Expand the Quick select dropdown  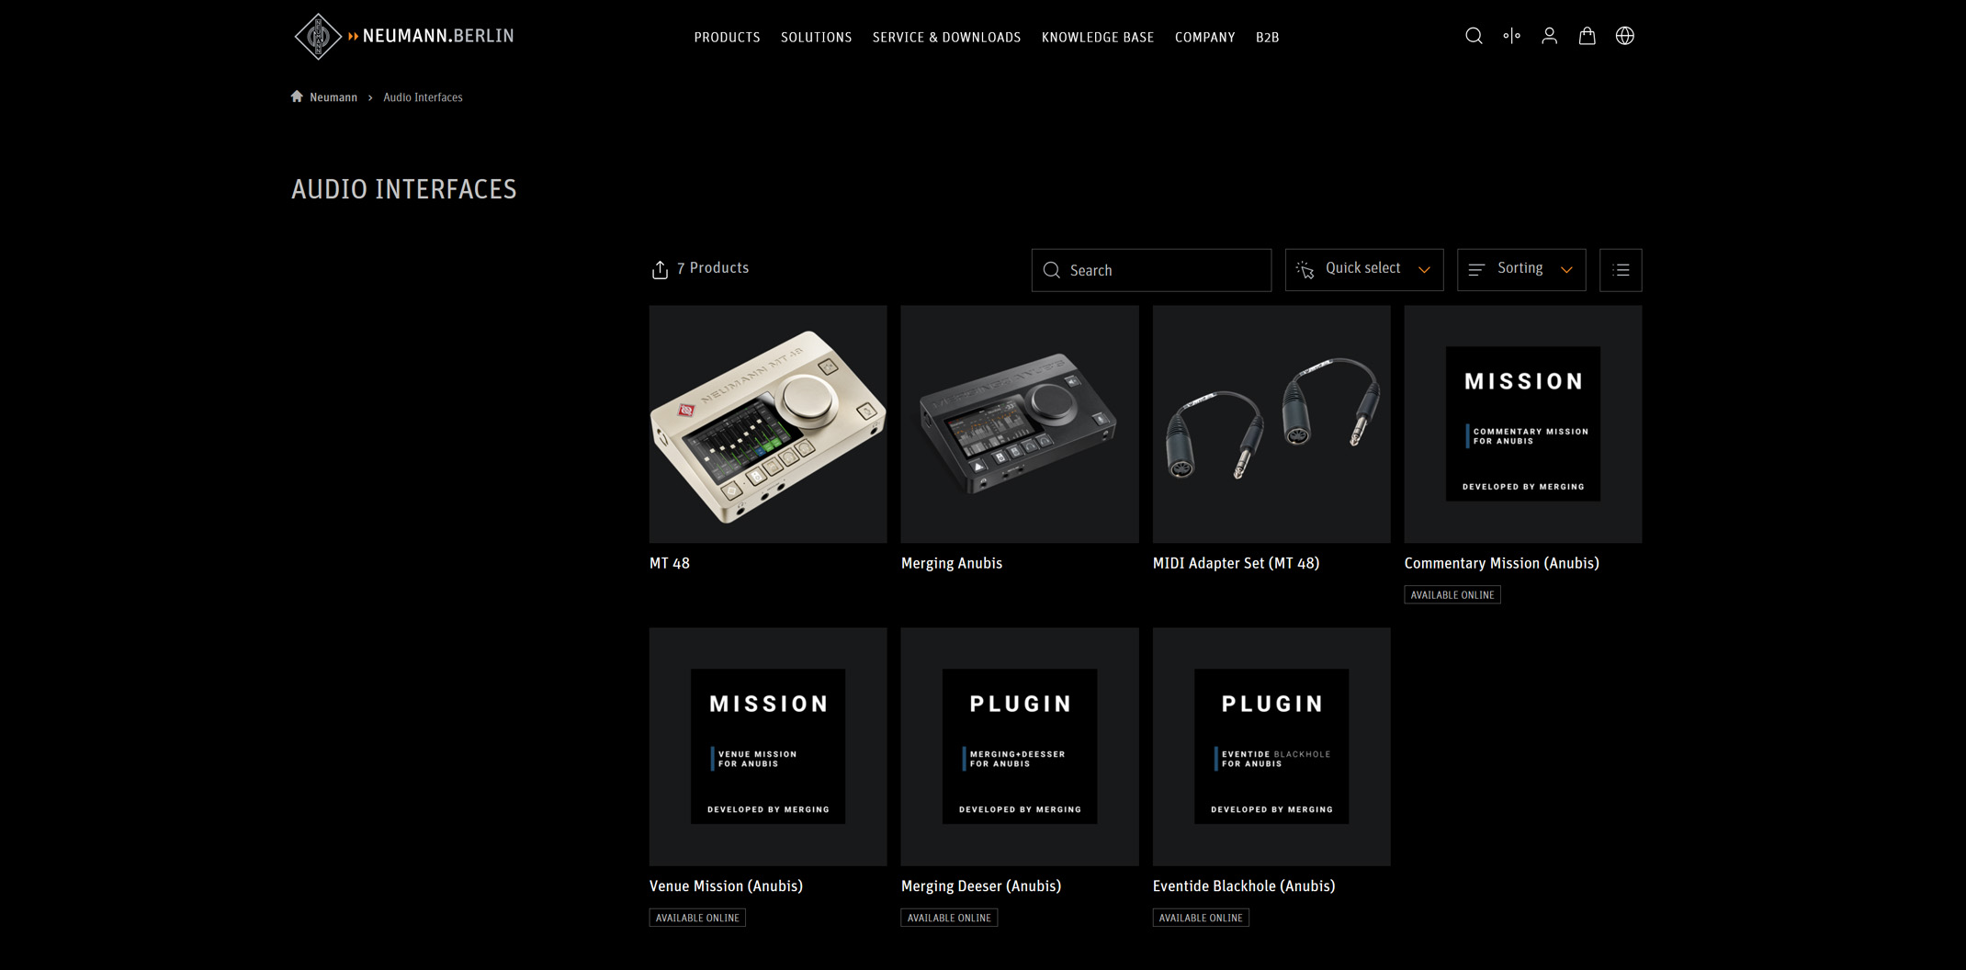(x=1364, y=270)
